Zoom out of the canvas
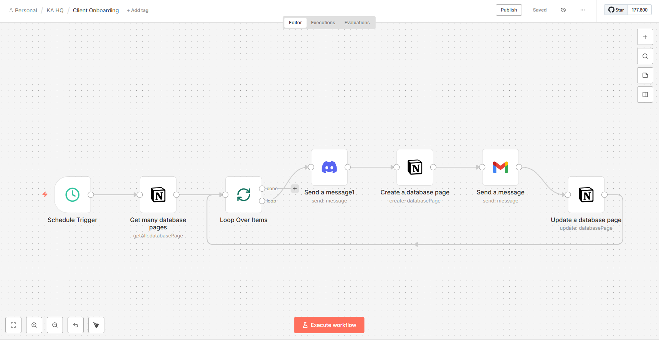 pyautogui.click(x=55, y=325)
